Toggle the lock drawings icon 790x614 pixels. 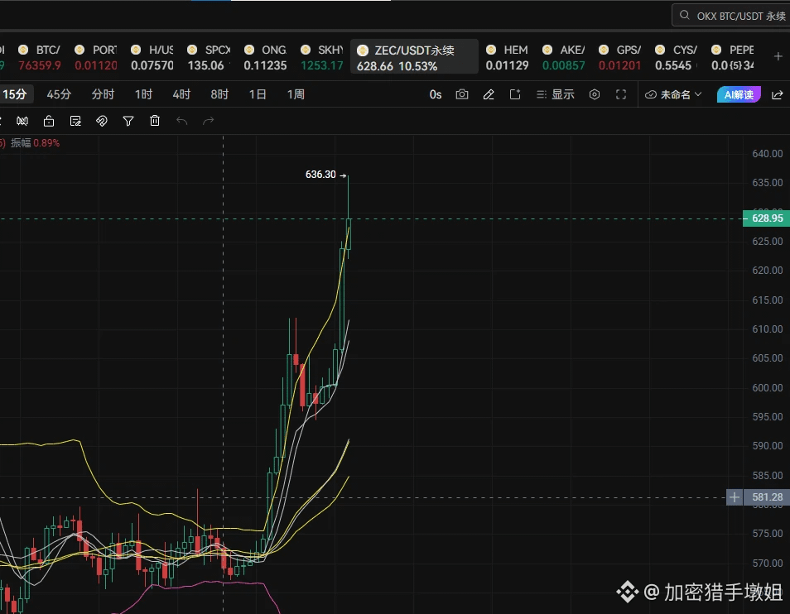49,121
